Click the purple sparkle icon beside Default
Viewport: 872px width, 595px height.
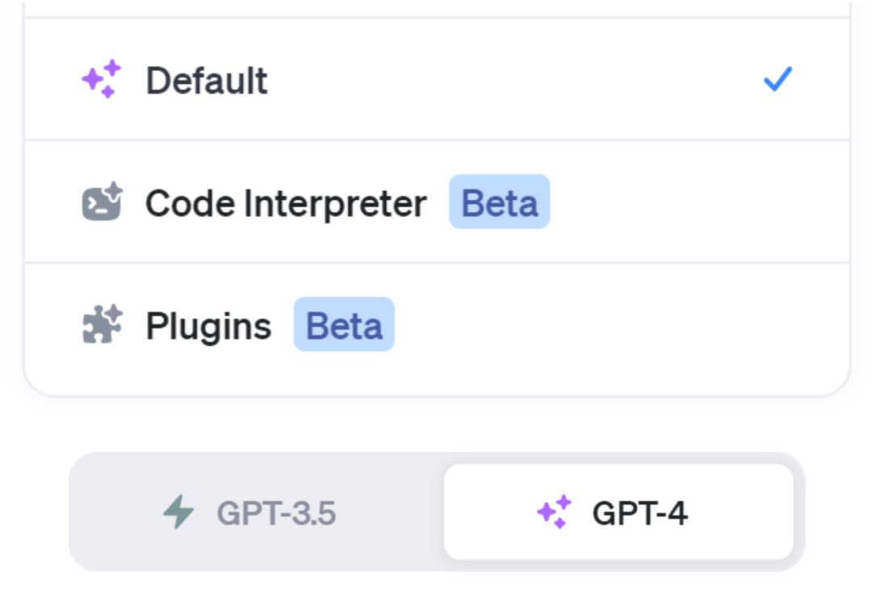102,80
